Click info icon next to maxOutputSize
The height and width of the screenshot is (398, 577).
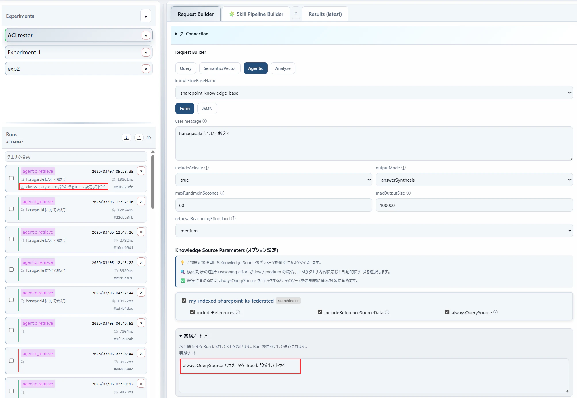[409, 193]
